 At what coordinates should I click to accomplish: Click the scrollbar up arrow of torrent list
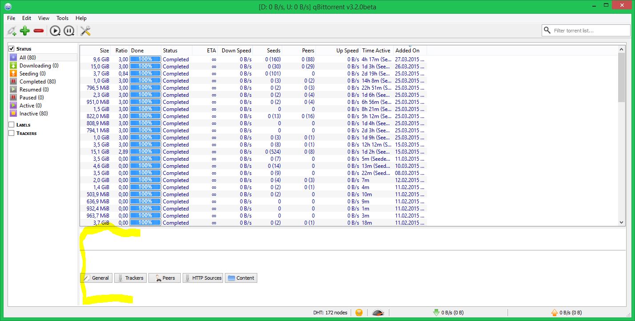(x=621, y=49)
